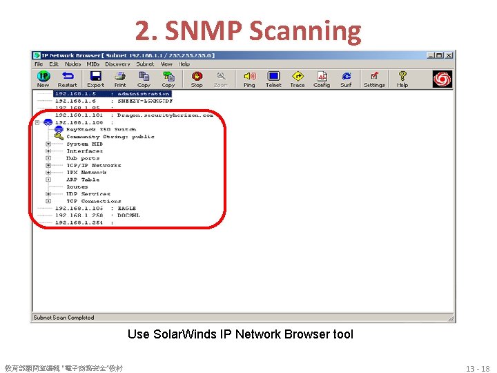Select the 192.168.1.105 EAGLE row
This screenshot has width=497, height=373.
click(95, 209)
